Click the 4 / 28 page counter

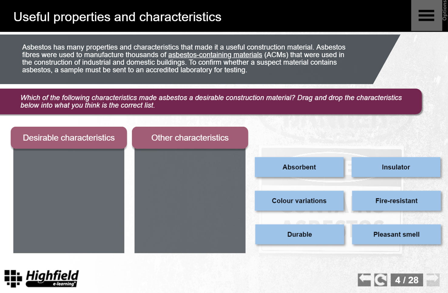pyautogui.click(x=407, y=280)
